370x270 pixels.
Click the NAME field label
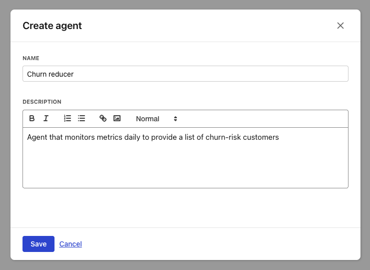point(31,58)
